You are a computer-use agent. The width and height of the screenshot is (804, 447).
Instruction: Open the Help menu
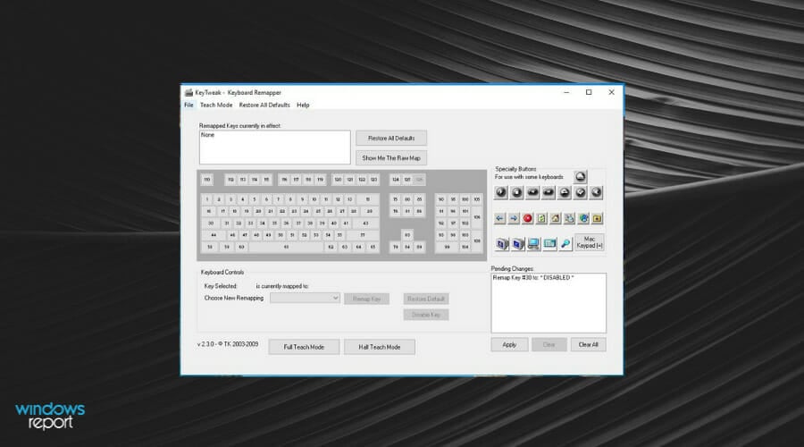(303, 105)
